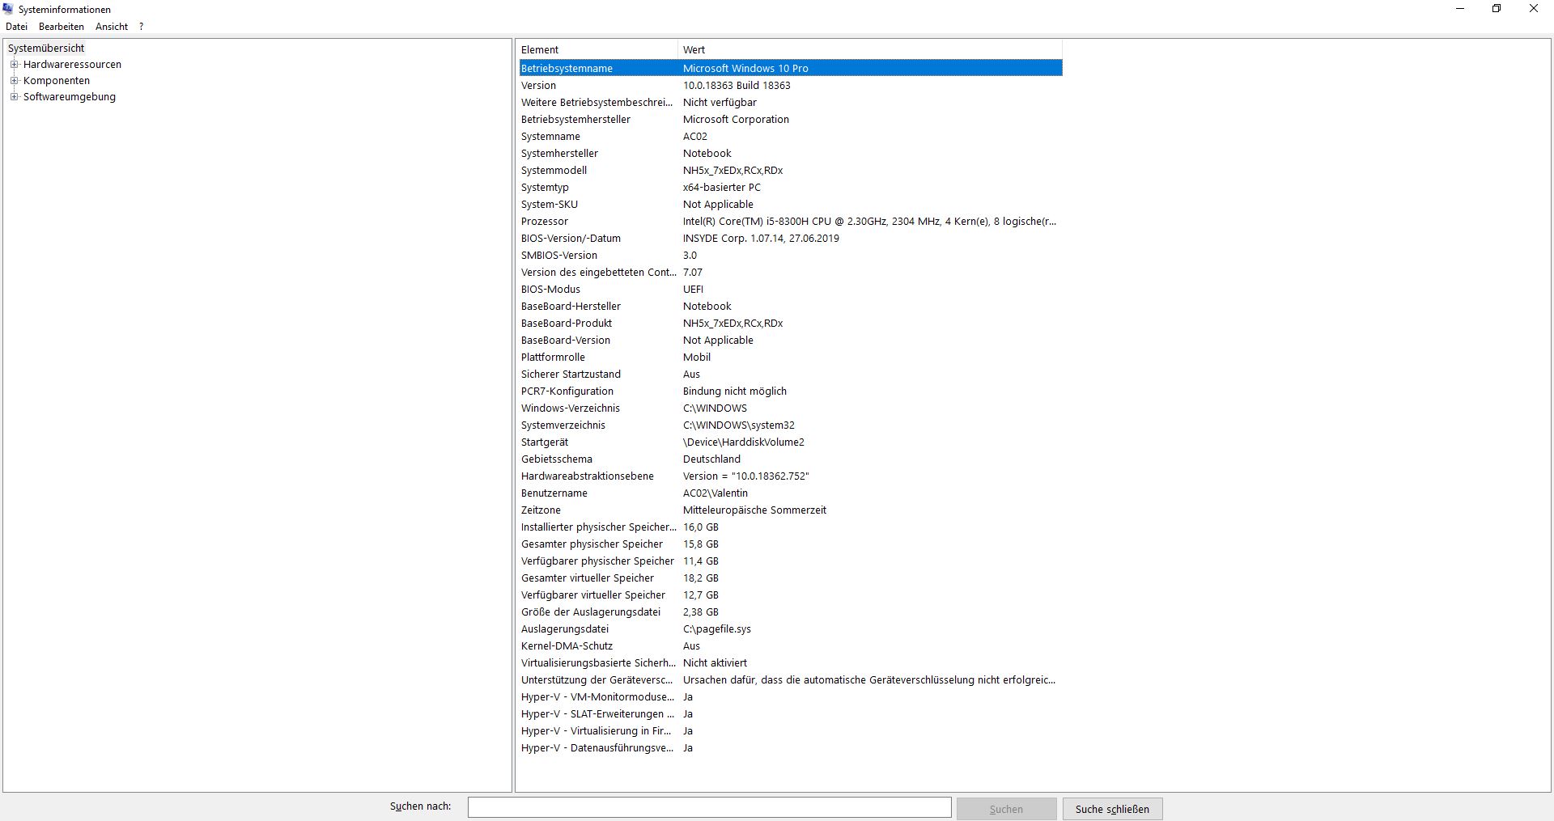Select the Komponenten tree label
Viewport: 1554px width, 821px height.
click(x=57, y=81)
